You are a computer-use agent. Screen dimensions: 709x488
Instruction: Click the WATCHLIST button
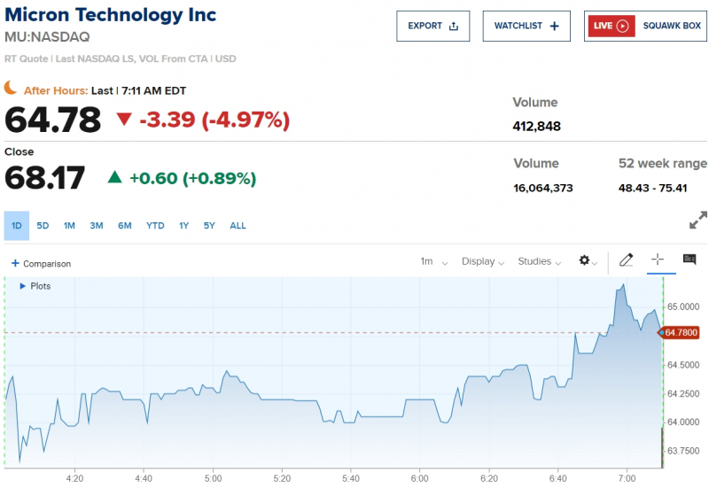(x=526, y=27)
